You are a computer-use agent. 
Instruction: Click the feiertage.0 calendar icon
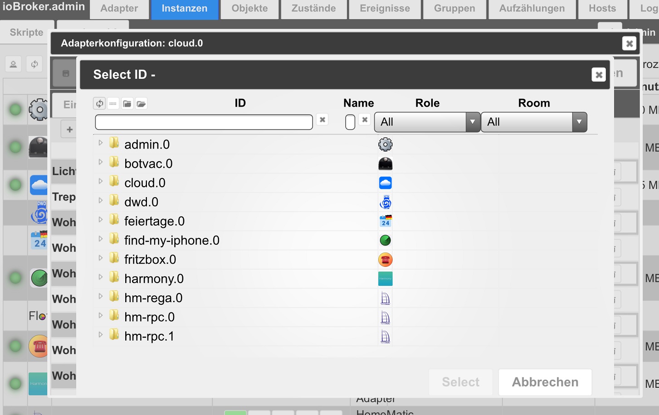click(385, 221)
